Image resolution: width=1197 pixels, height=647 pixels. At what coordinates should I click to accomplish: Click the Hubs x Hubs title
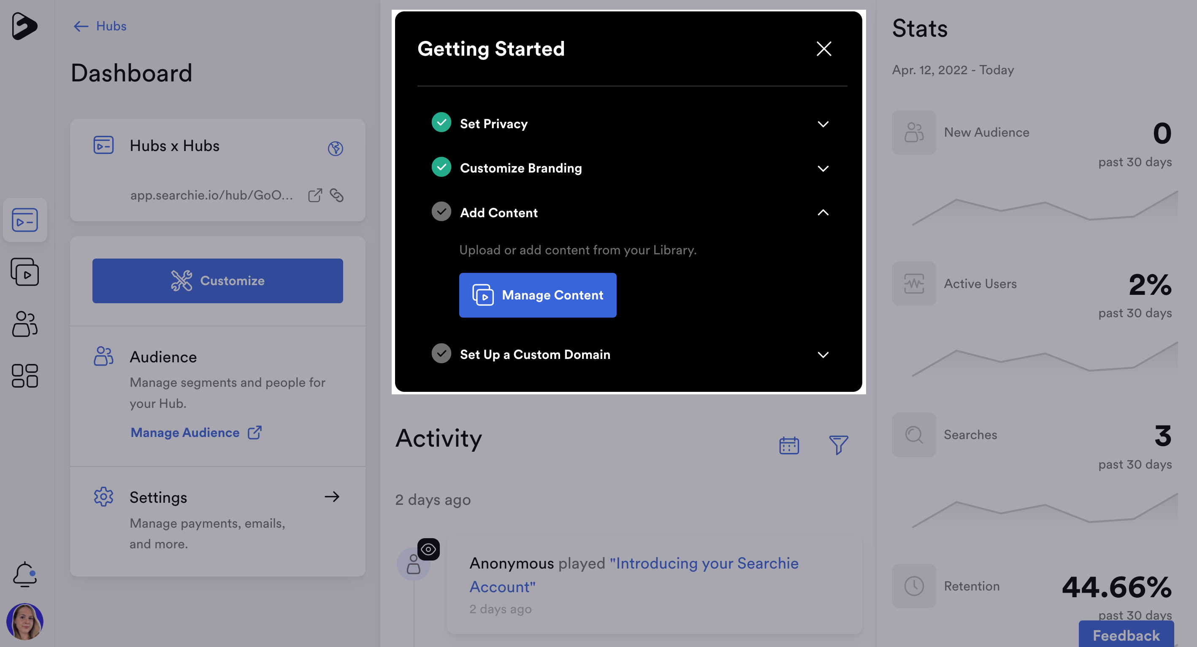(x=174, y=146)
